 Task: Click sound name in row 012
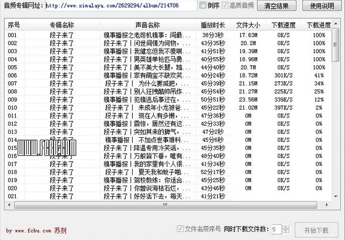point(147,124)
